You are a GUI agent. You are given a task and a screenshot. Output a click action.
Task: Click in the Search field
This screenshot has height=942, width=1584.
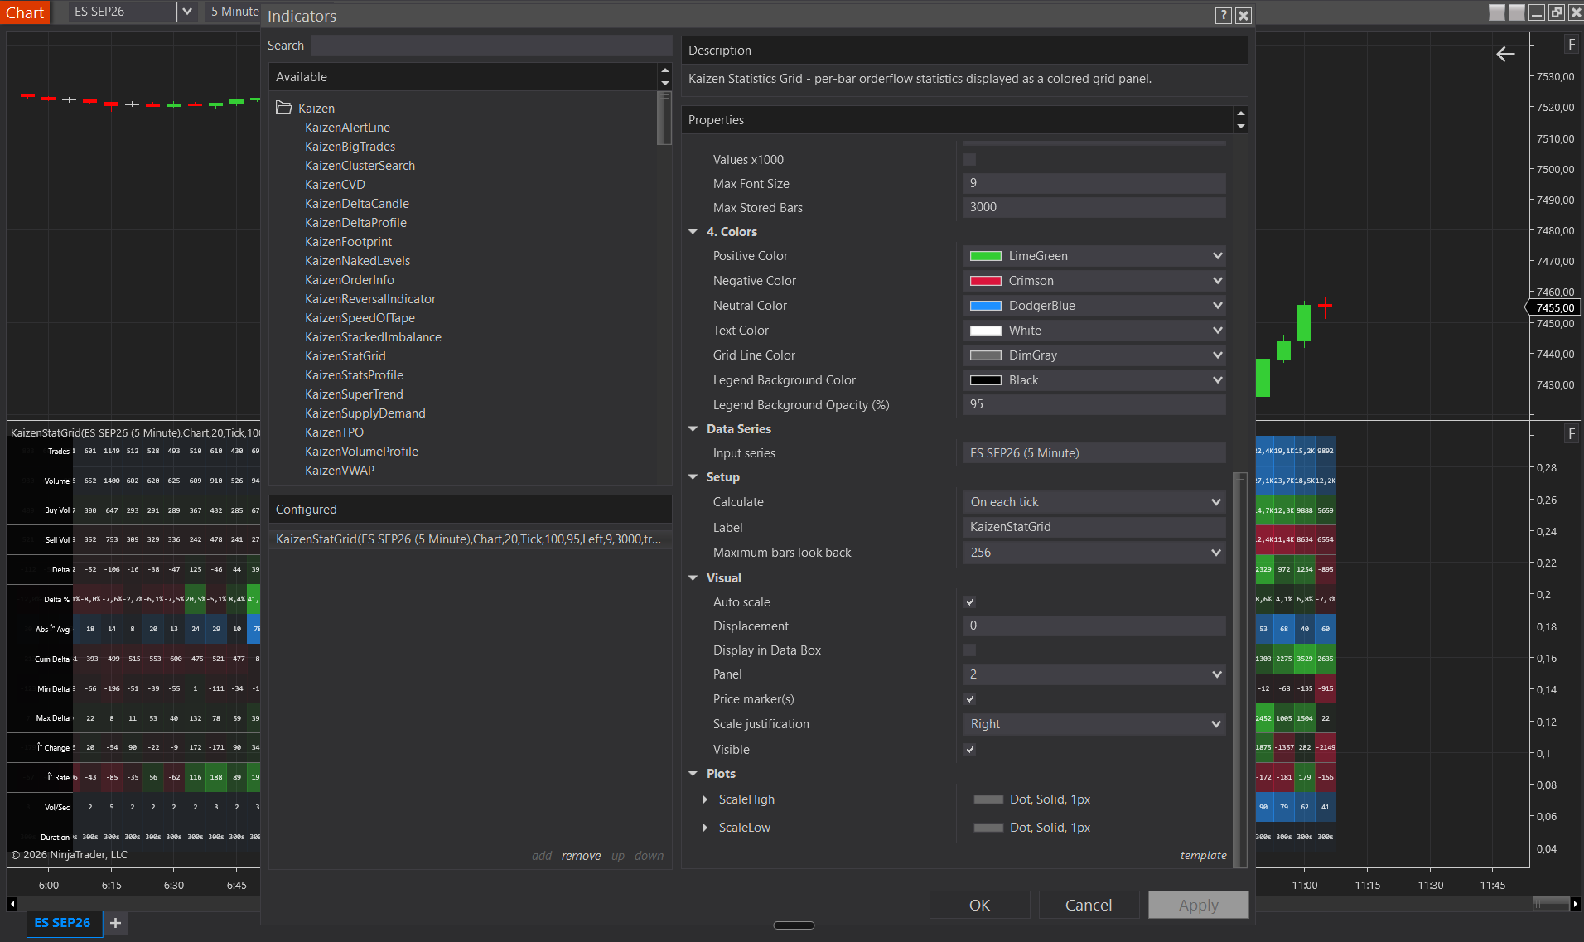pos(491,46)
